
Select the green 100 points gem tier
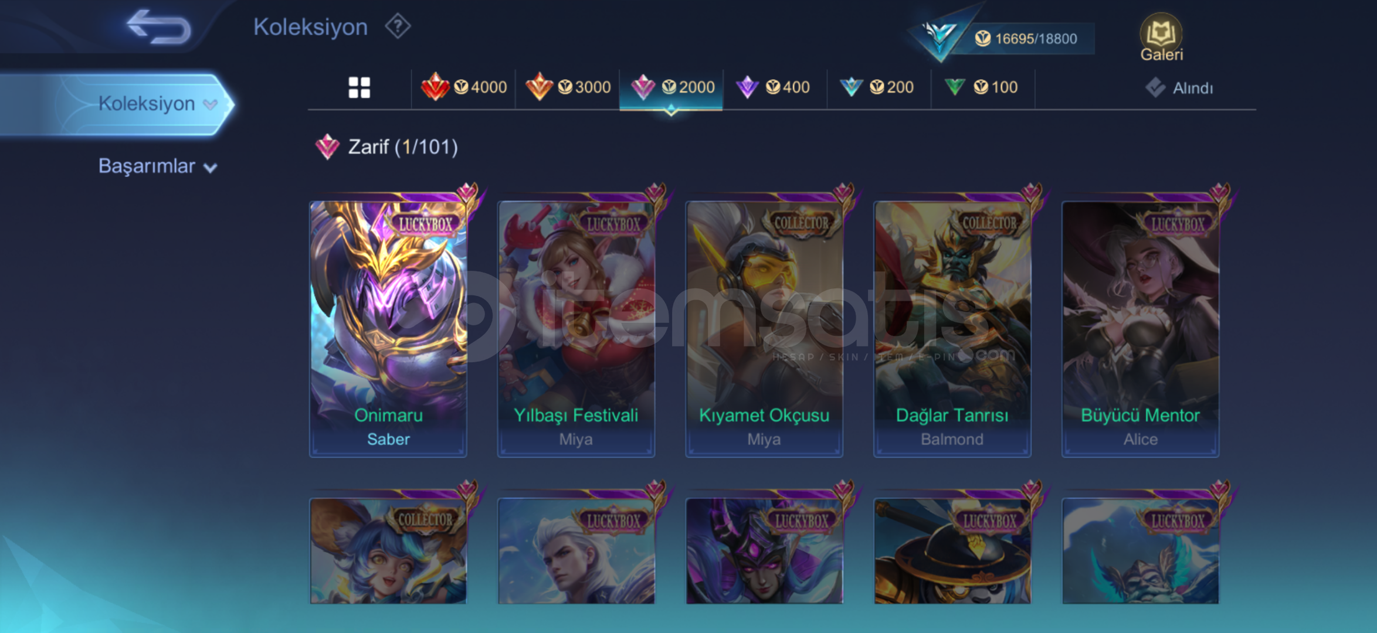tap(982, 87)
